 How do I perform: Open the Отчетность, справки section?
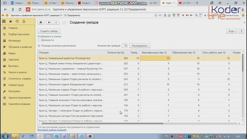tap(20, 79)
